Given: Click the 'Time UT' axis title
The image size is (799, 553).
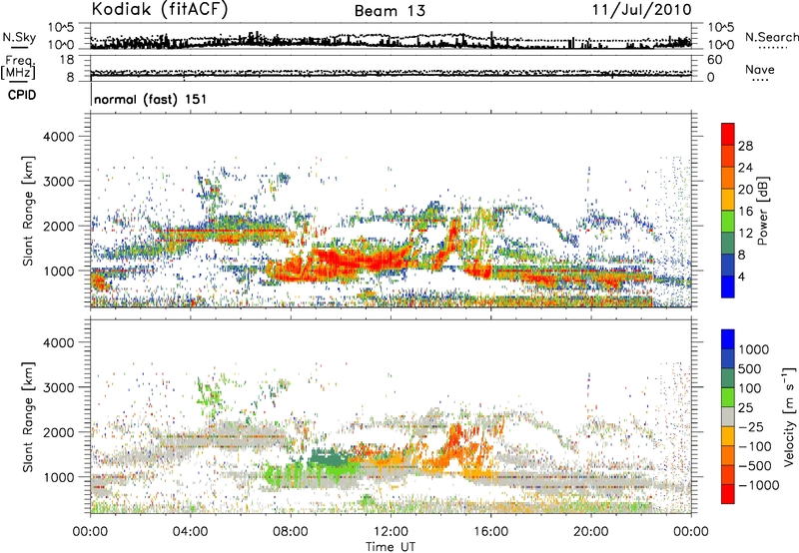Looking at the screenshot, I should point(391,547).
